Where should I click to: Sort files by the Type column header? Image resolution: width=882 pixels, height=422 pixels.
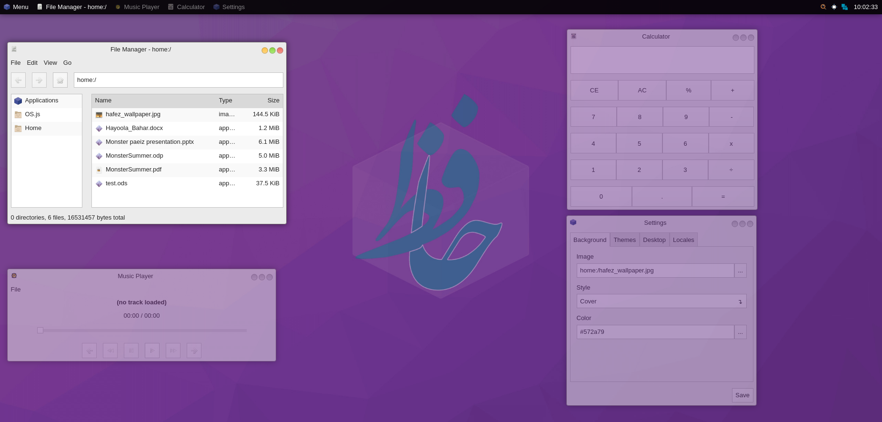230,100
